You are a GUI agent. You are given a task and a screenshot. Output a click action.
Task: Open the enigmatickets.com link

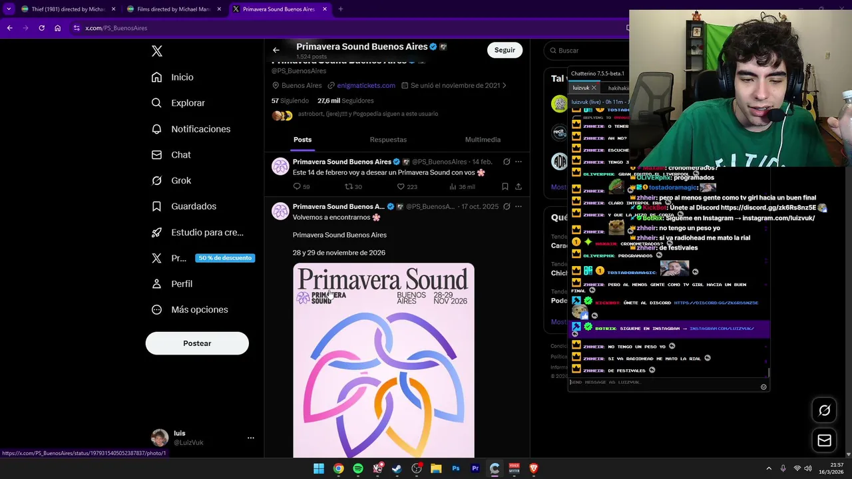(x=366, y=85)
